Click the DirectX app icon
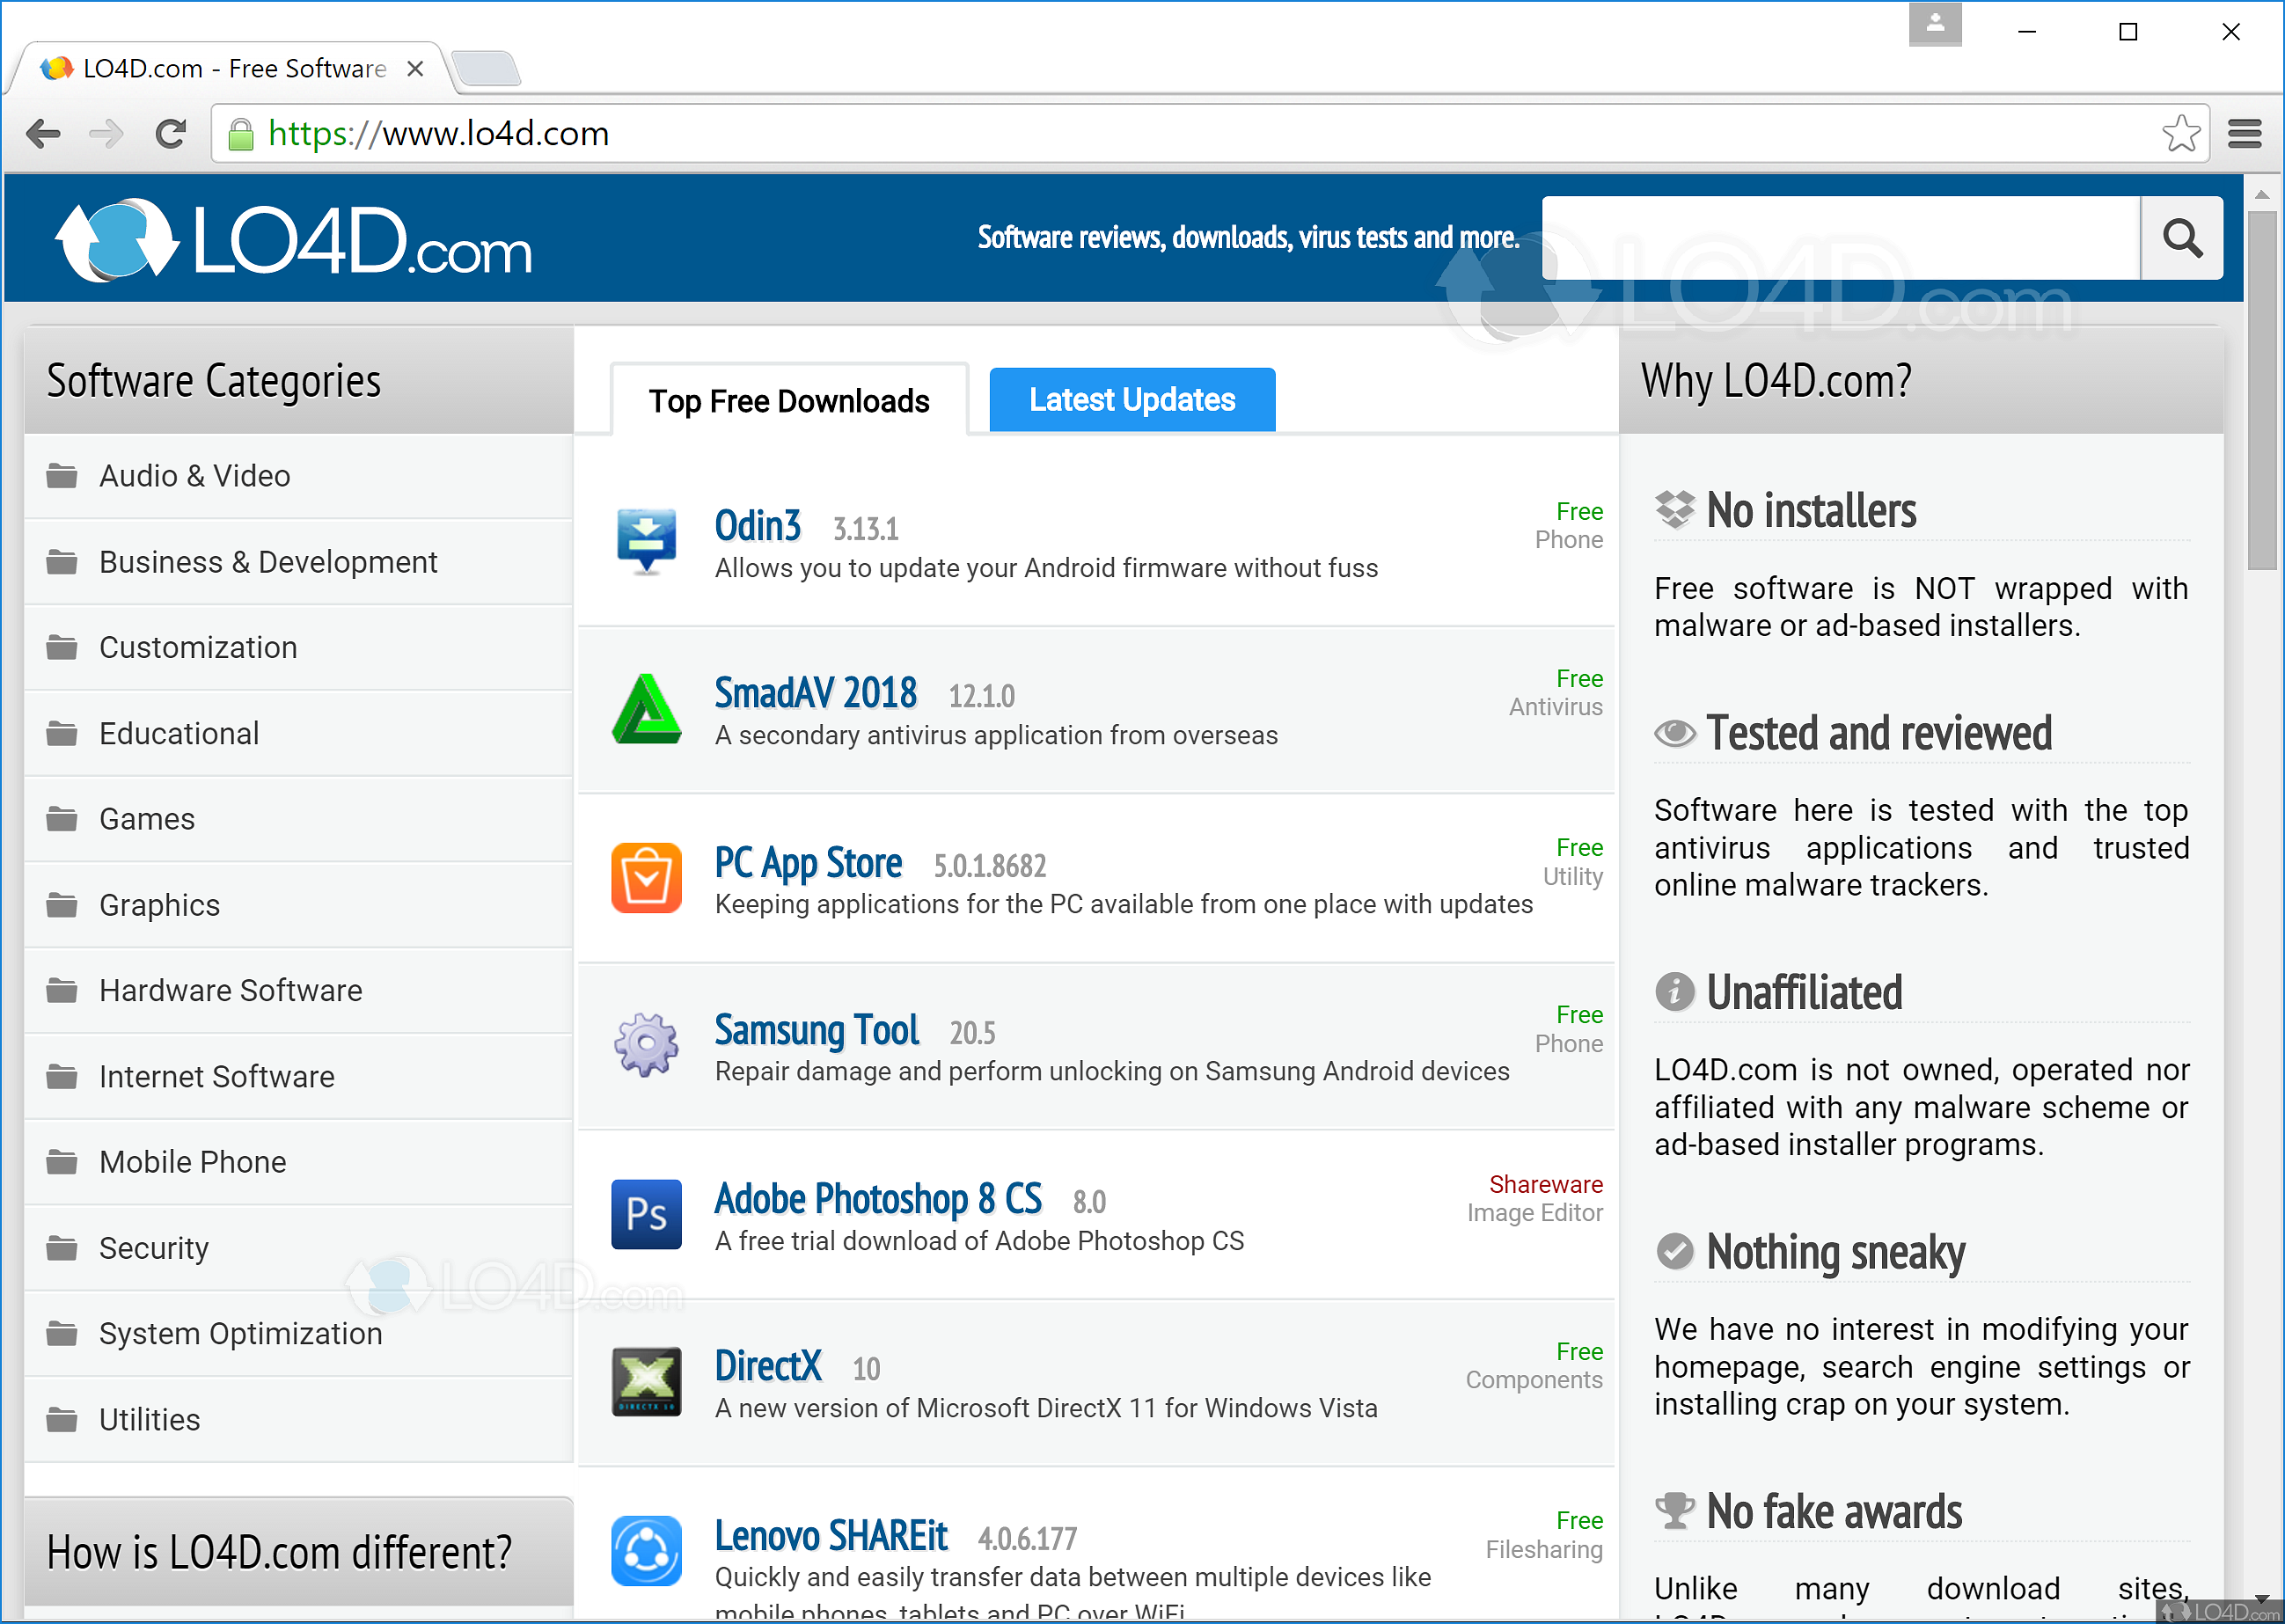 [646, 1381]
